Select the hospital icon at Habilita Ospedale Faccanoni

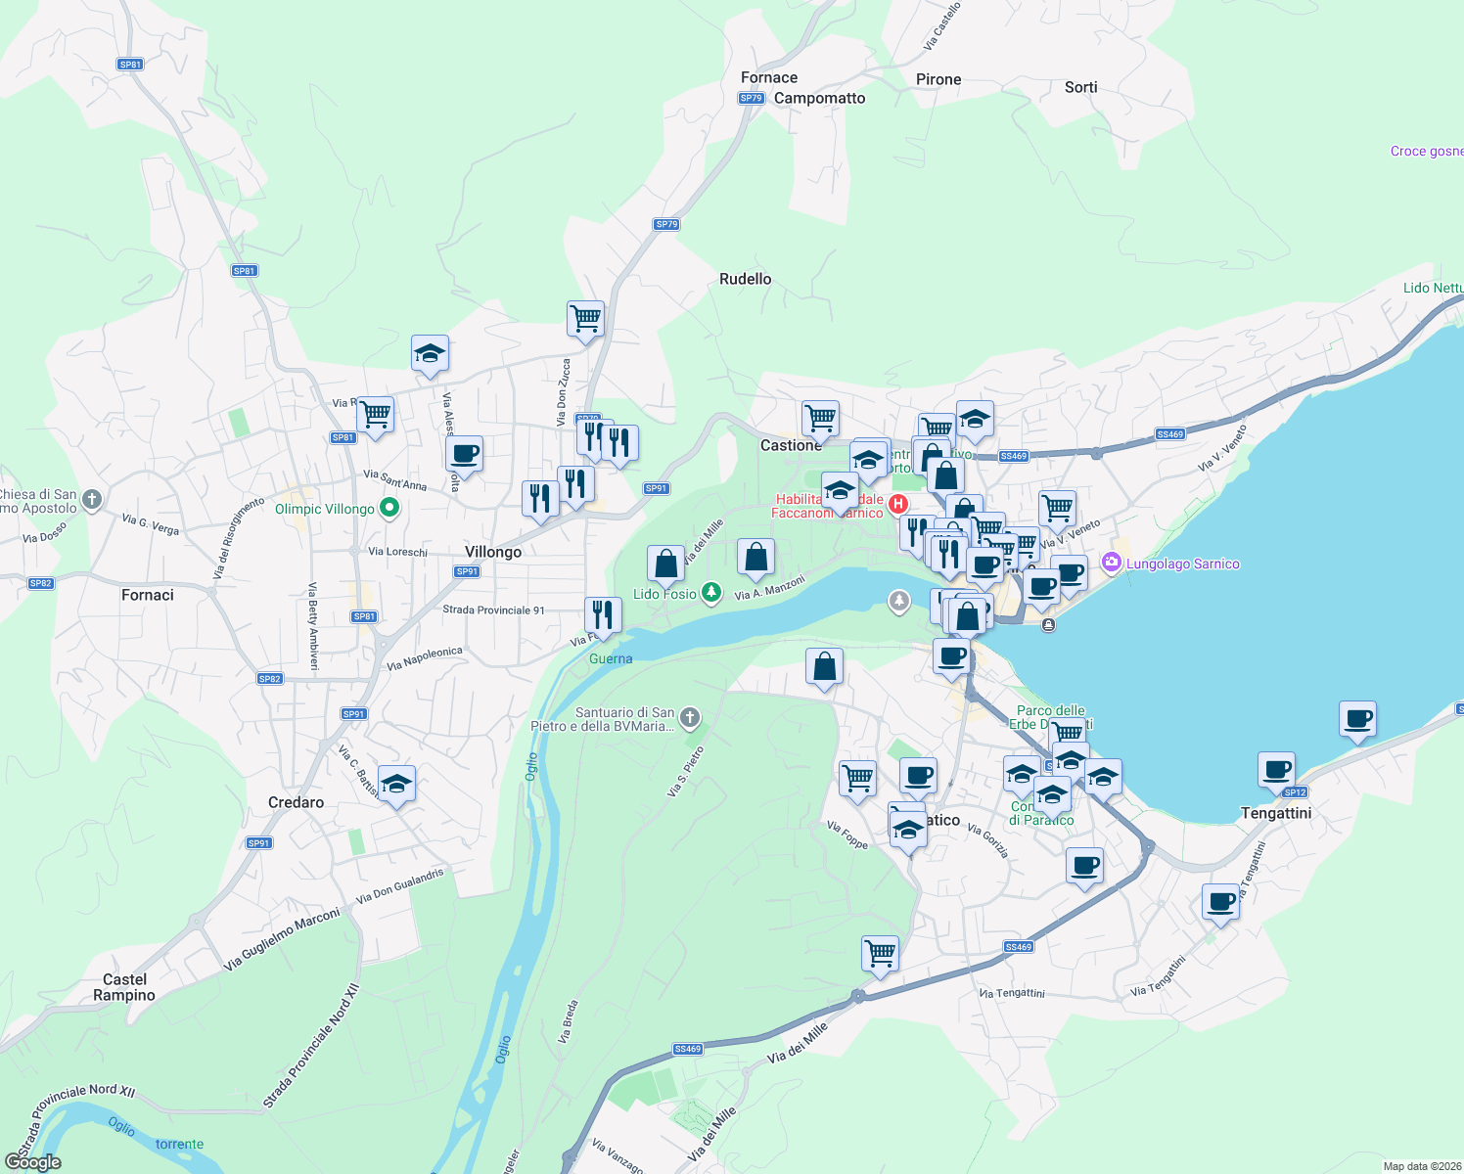click(899, 503)
